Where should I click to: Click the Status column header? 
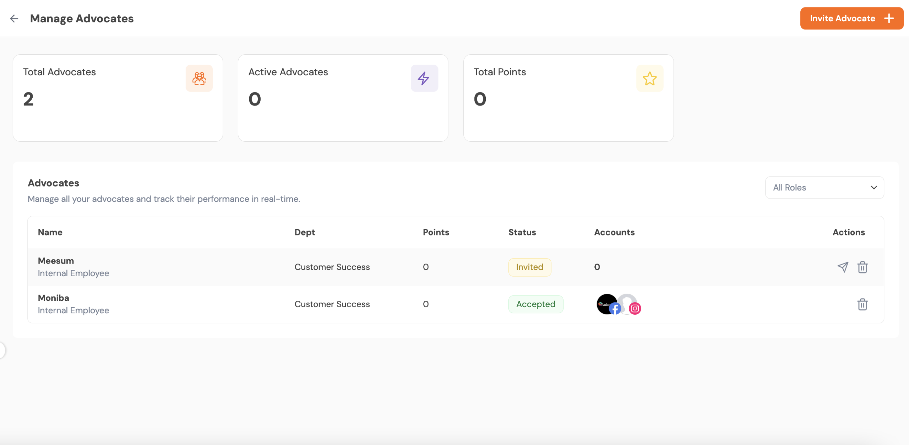click(522, 232)
